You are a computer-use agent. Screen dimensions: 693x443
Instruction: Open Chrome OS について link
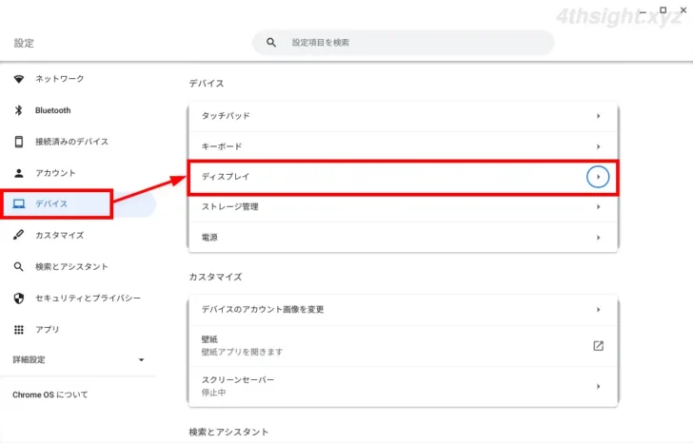[x=49, y=395]
